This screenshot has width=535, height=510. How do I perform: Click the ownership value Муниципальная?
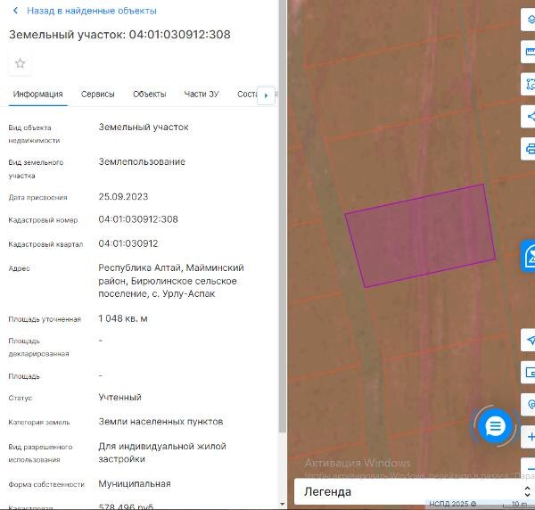tap(135, 484)
